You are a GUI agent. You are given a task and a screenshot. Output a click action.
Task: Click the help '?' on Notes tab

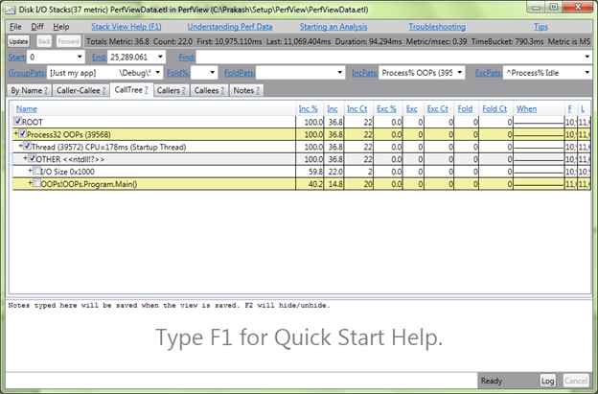click(258, 91)
